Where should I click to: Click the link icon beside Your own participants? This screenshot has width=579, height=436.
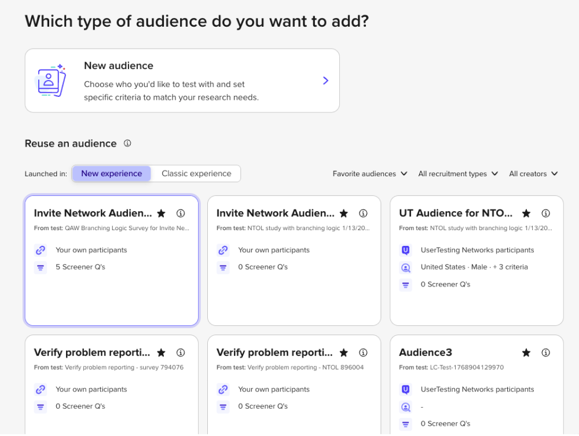coord(40,250)
